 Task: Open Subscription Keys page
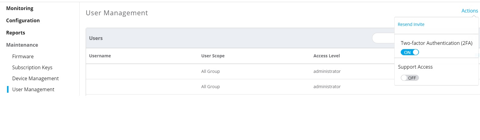pos(32,67)
